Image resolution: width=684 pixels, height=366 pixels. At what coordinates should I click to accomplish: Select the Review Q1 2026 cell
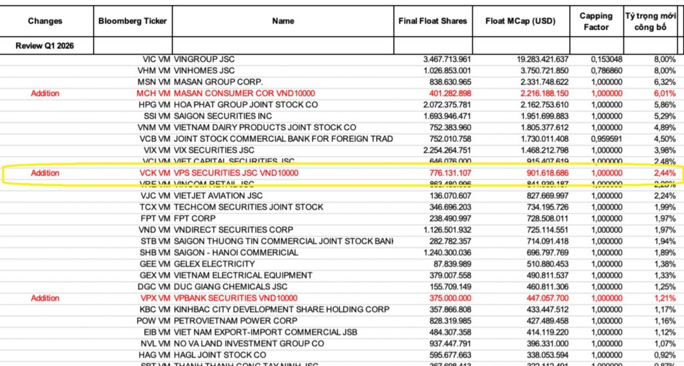click(x=45, y=46)
